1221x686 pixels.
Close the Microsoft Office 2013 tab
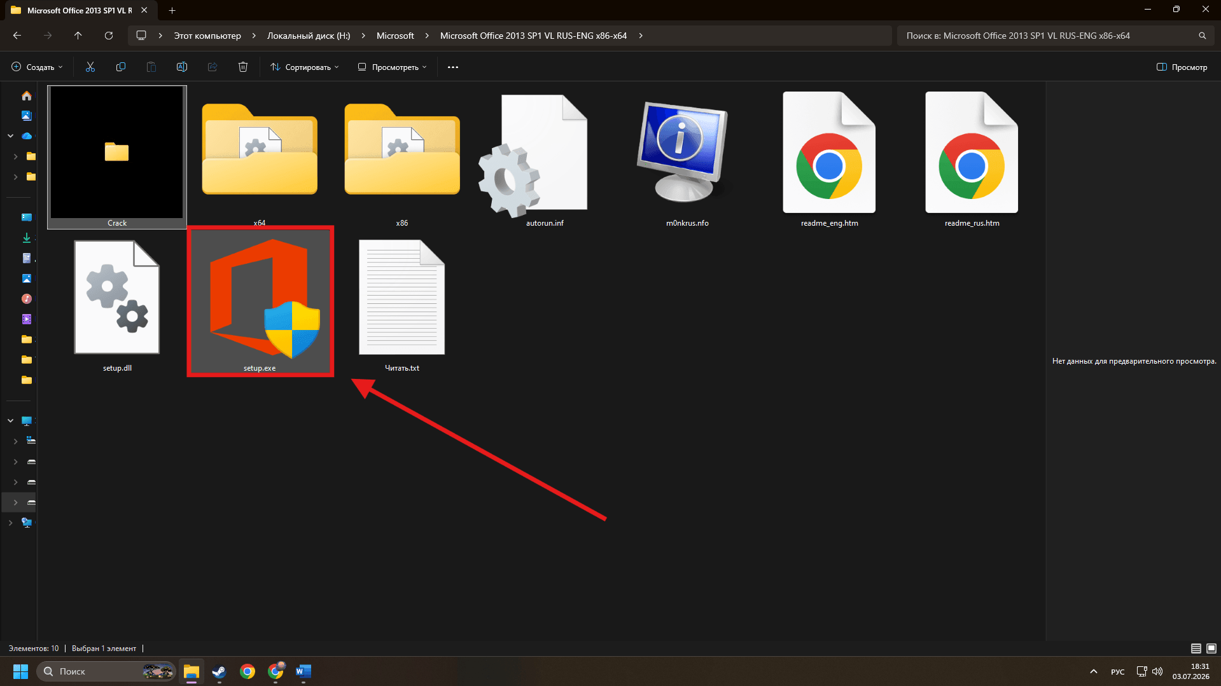[144, 10]
